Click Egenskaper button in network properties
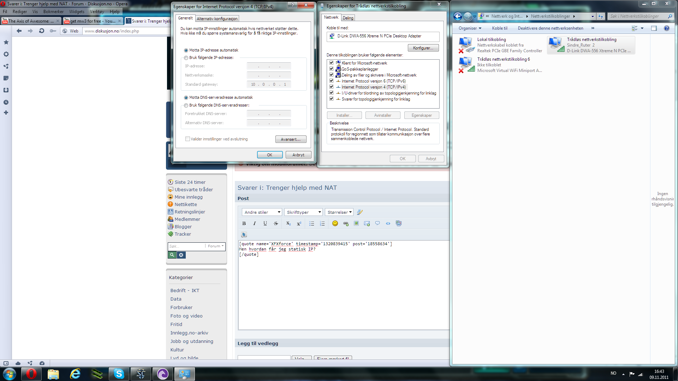Image resolution: width=678 pixels, height=381 pixels. click(422, 115)
